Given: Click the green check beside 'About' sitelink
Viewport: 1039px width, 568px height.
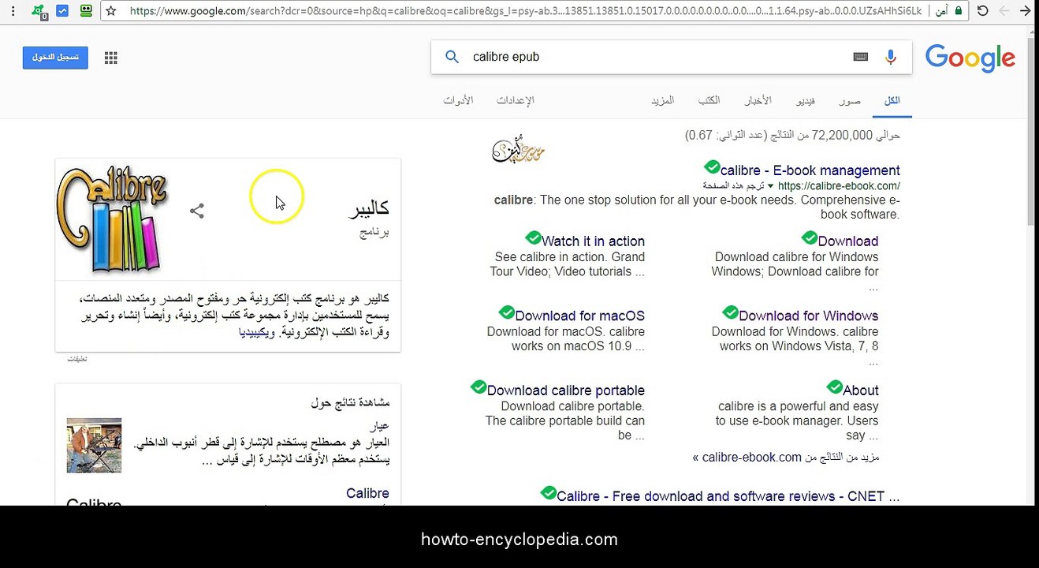Looking at the screenshot, I should 835,387.
